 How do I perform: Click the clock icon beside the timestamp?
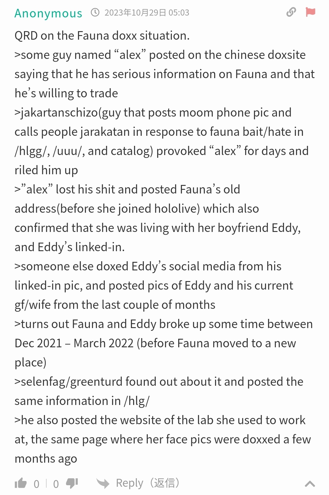pos(95,13)
